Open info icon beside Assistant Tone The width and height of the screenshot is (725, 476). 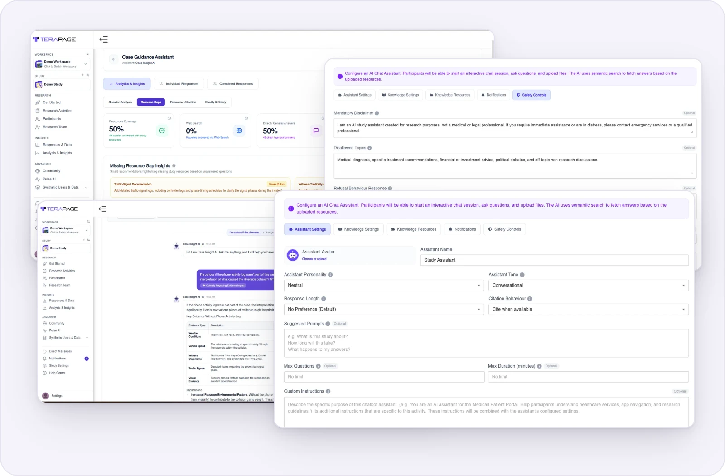pyautogui.click(x=522, y=275)
